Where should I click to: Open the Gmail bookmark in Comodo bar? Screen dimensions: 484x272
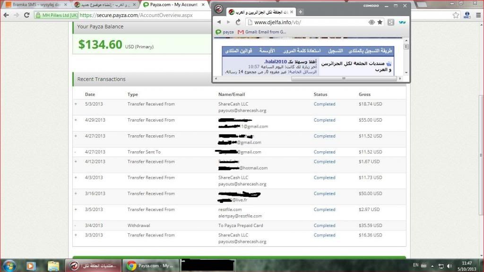click(262, 32)
